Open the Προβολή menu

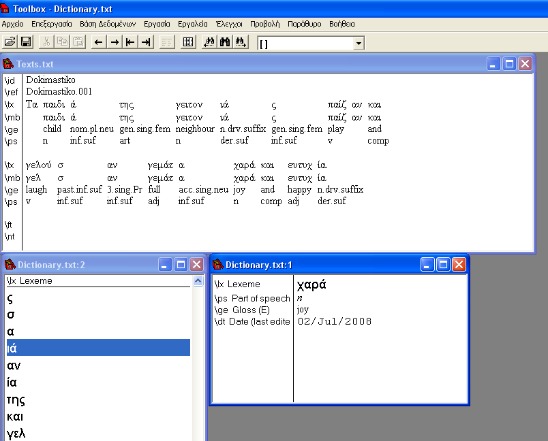point(265,24)
